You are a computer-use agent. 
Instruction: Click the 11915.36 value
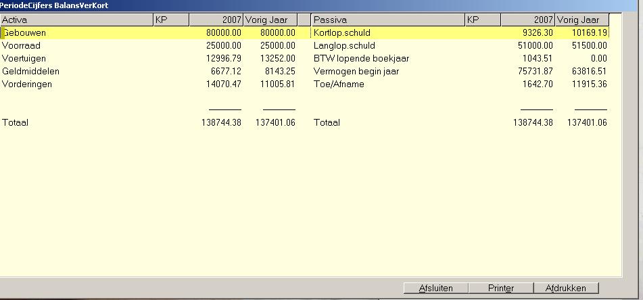click(590, 84)
